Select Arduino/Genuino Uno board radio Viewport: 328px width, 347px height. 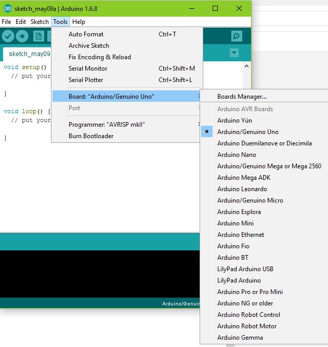(x=264, y=132)
